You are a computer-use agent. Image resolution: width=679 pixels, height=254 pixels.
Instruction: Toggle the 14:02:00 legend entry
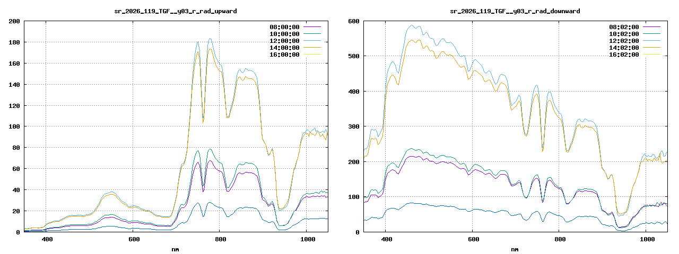[624, 48]
